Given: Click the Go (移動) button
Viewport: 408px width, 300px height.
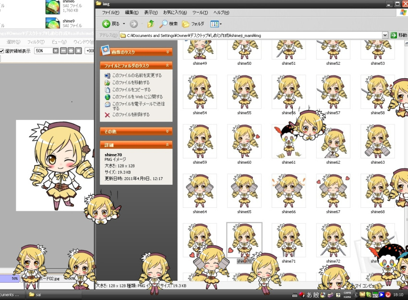Looking at the screenshot, I should point(399,35).
